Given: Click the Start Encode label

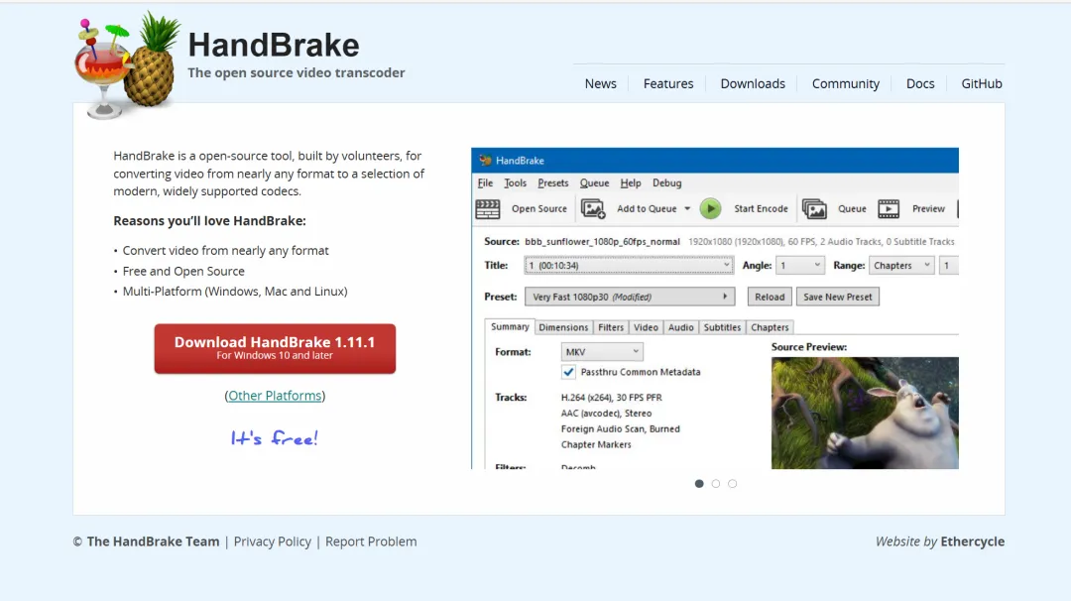Looking at the screenshot, I should pos(761,209).
